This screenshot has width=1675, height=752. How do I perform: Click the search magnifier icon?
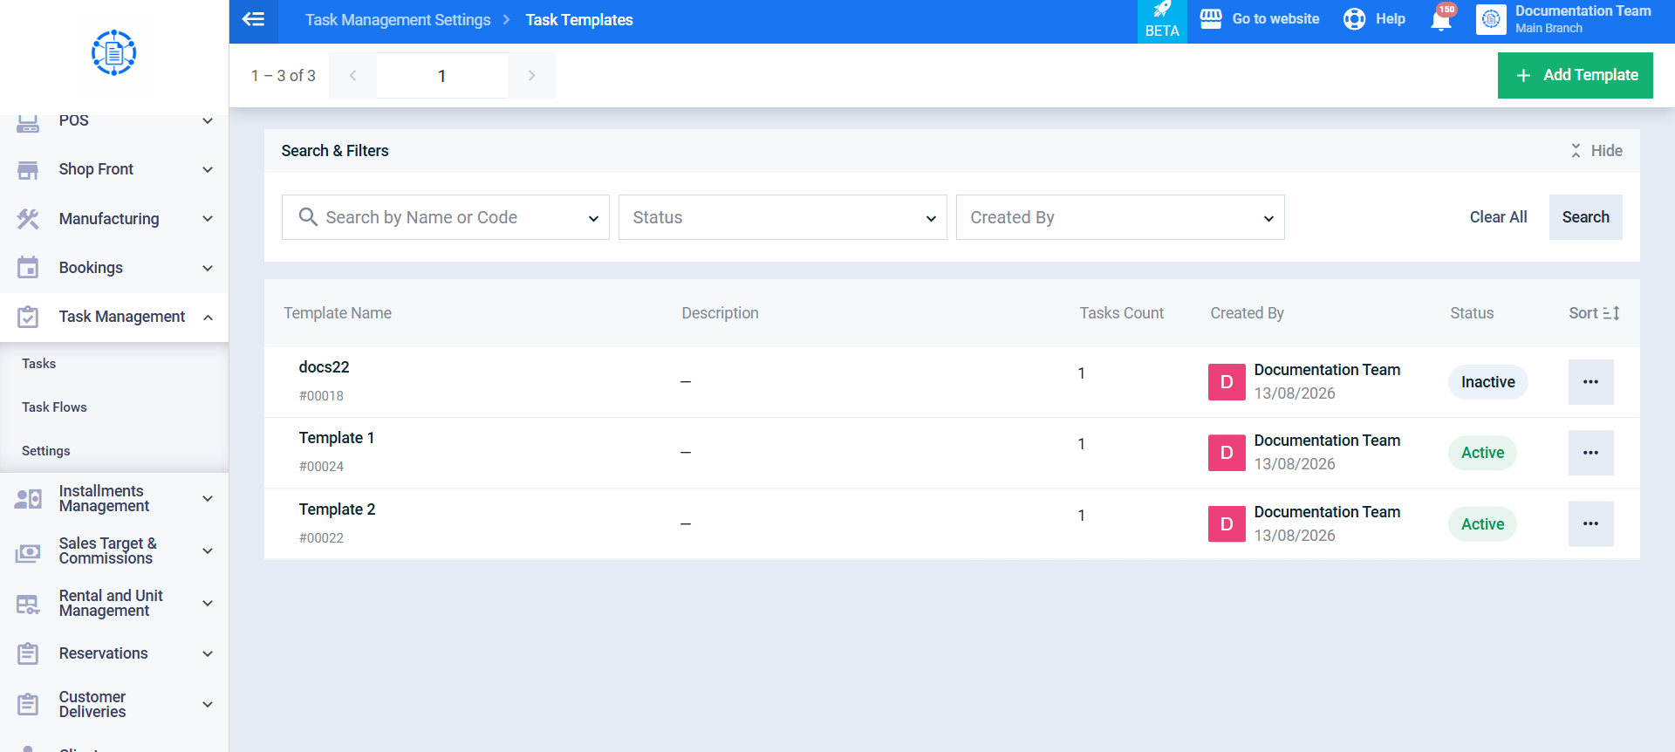308,216
